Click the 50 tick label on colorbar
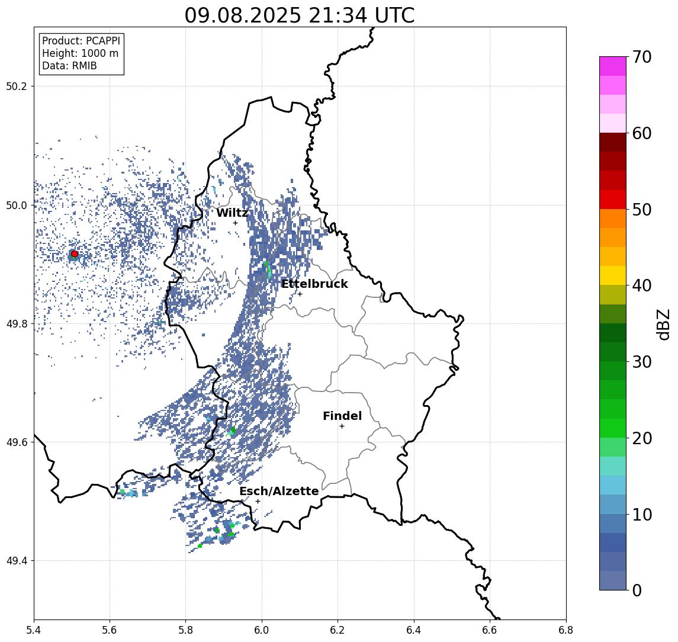This screenshot has width=678, height=642. (642, 210)
